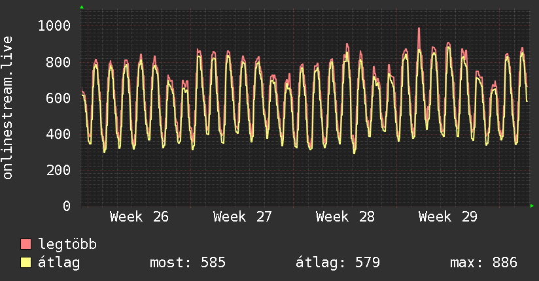
Task: Click the 600 y-axis value
Action: coord(58,98)
